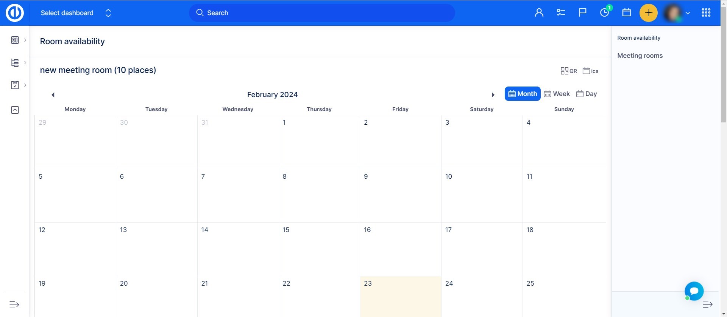The height and width of the screenshot is (317, 727).
Task: Open the time tracker clock icon
Action: (x=604, y=13)
